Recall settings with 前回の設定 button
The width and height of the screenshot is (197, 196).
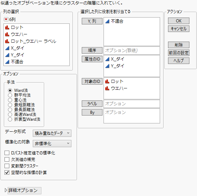(179, 53)
